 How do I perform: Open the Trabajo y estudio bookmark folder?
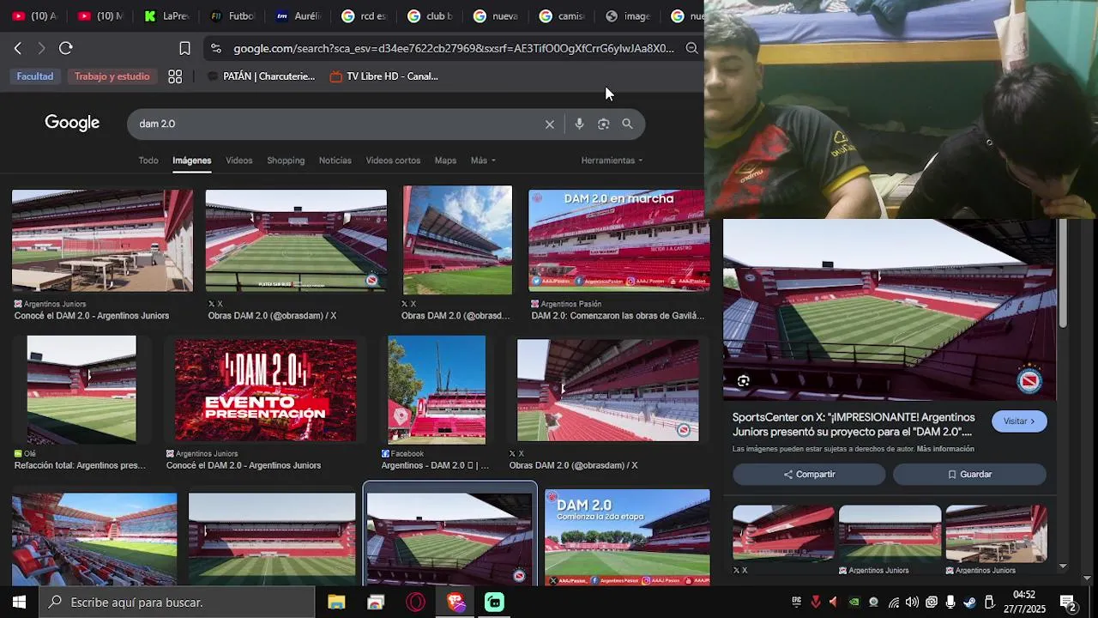(112, 76)
